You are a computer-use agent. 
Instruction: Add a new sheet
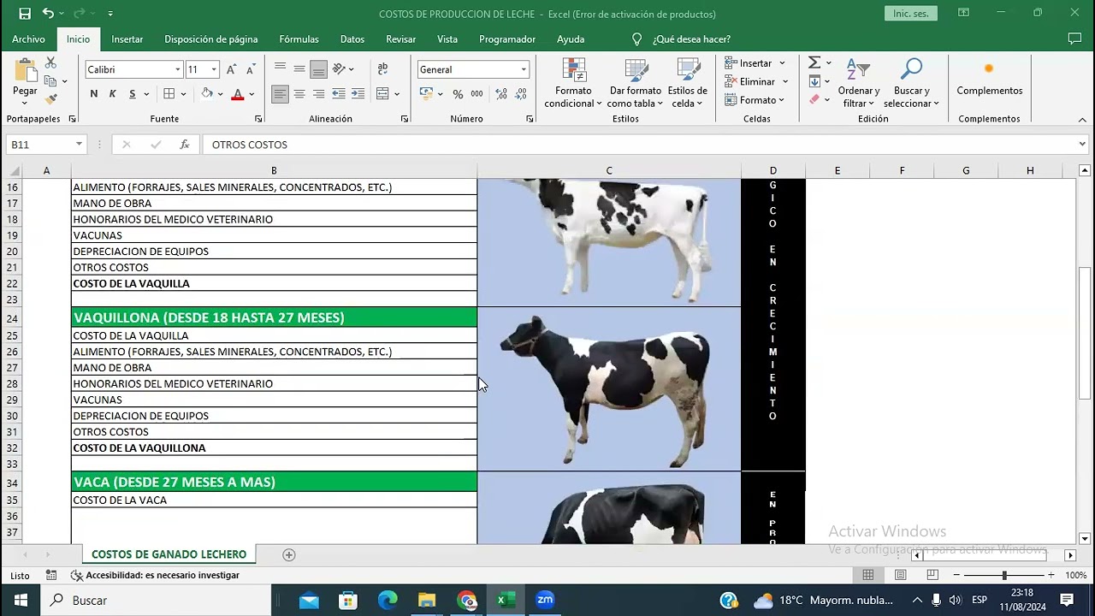click(x=289, y=555)
